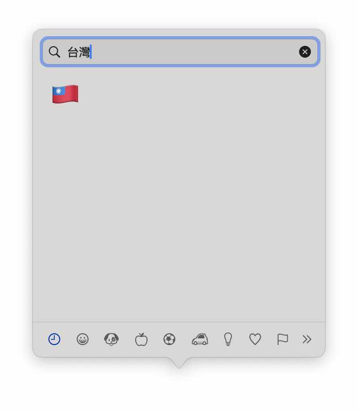Open the Frequently Used clock category
Viewport: 358px width, 411px height.
(54, 339)
